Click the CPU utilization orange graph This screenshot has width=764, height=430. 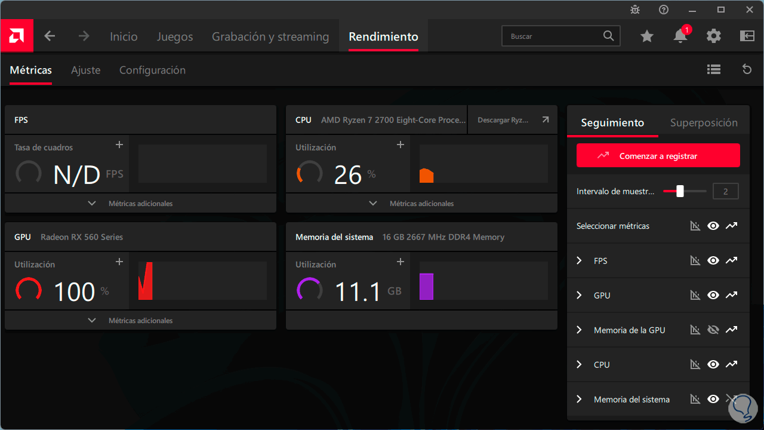(x=483, y=164)
